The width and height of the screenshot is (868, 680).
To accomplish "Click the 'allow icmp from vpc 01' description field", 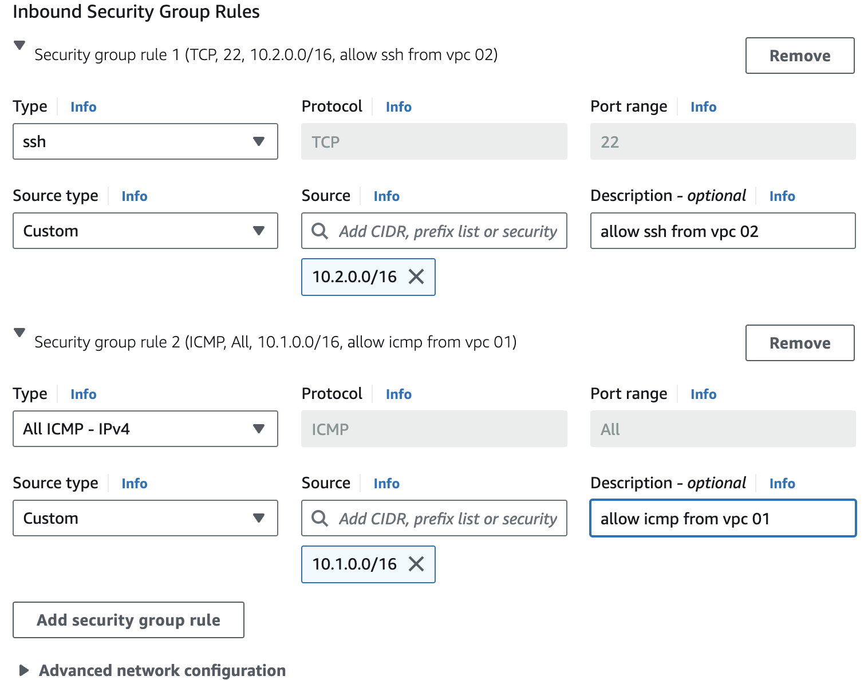I will coord(723,519).
